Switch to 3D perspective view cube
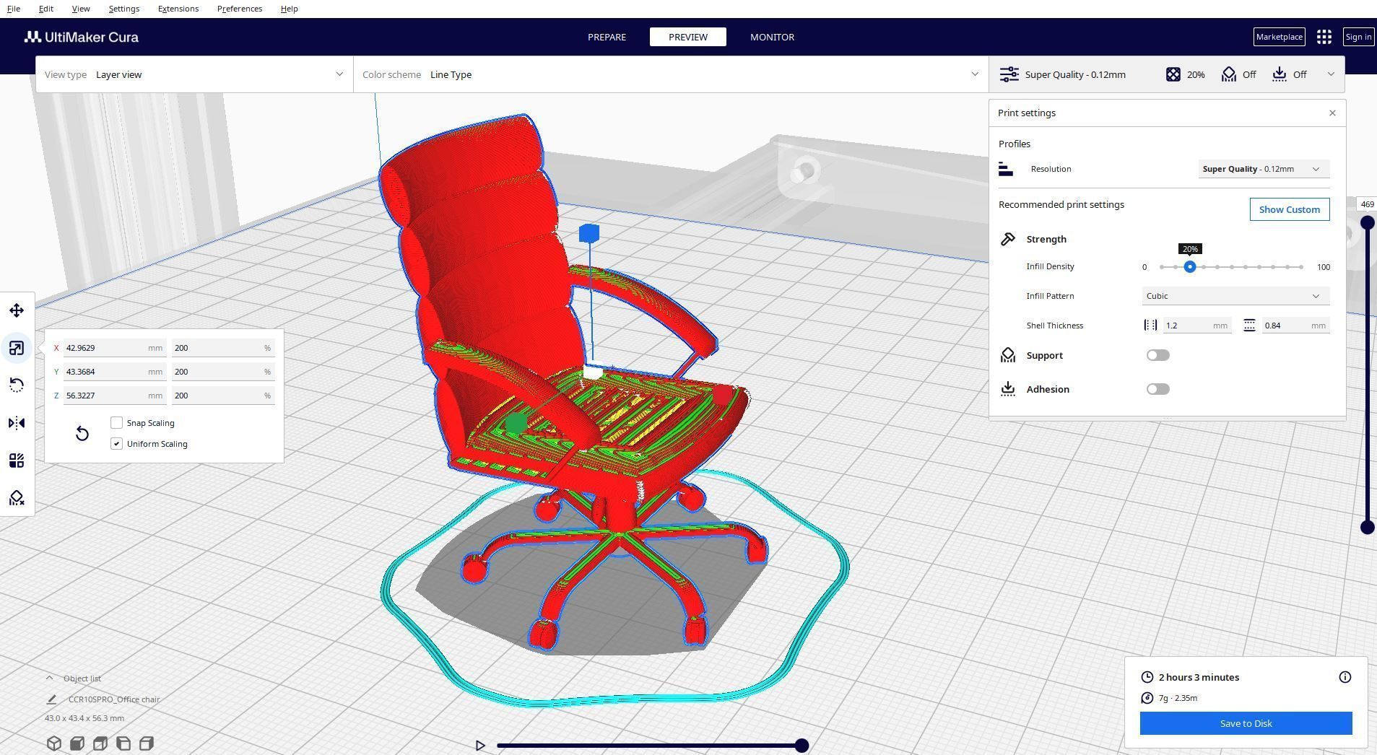Image resolution: width=1377 pixels, height=755 pixels. point(54,743)
